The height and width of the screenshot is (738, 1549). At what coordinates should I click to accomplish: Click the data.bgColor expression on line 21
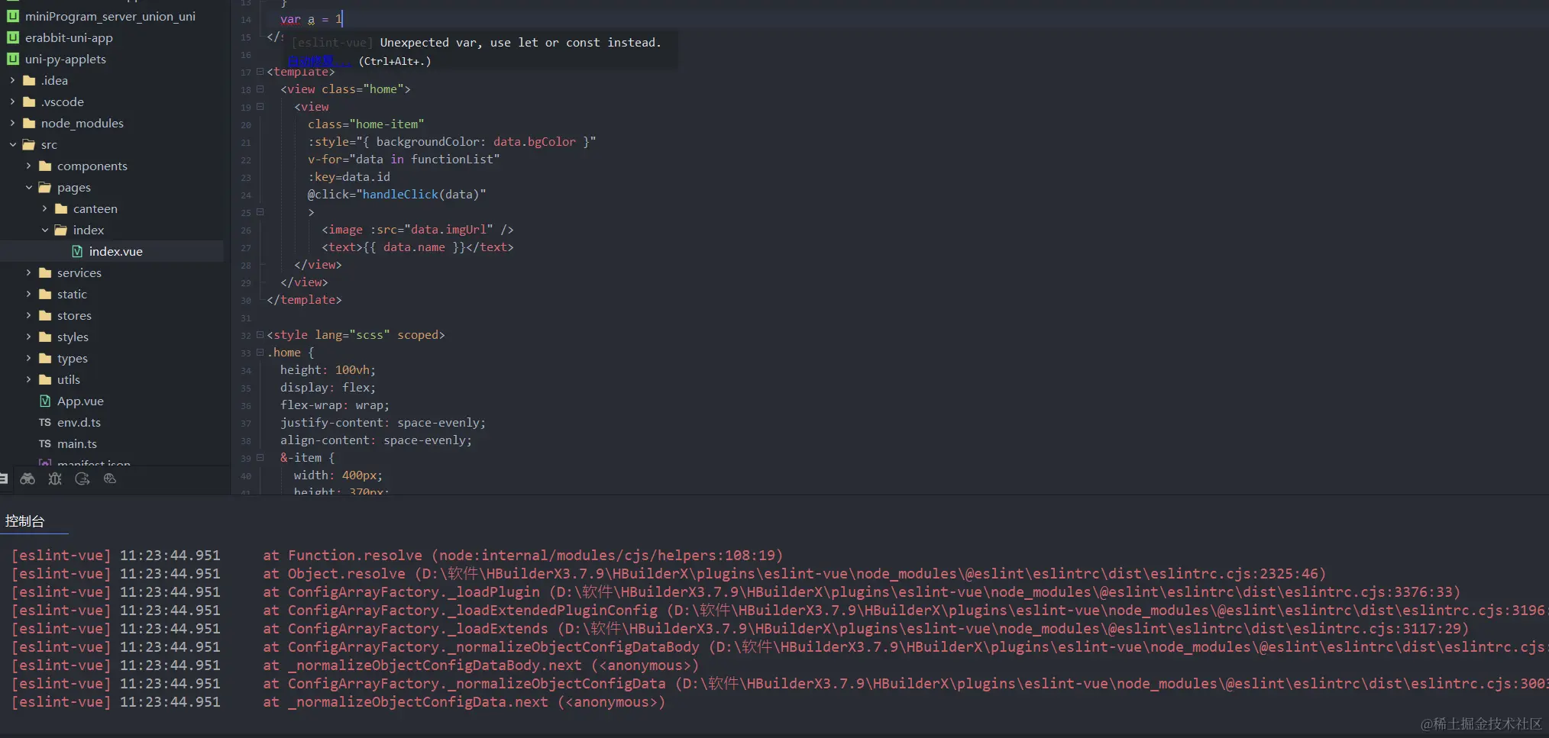pyautogui.click(x=535, y=142)
